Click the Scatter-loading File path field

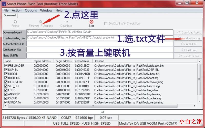pyautogui.click(x=100, y=38)
